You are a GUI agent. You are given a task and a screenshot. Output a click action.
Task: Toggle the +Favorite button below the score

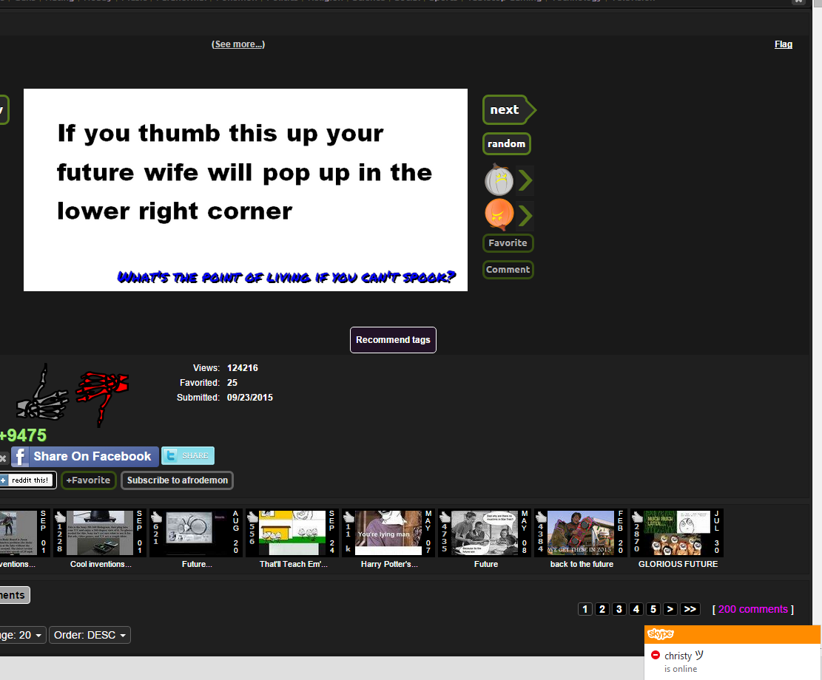[88, 480]
